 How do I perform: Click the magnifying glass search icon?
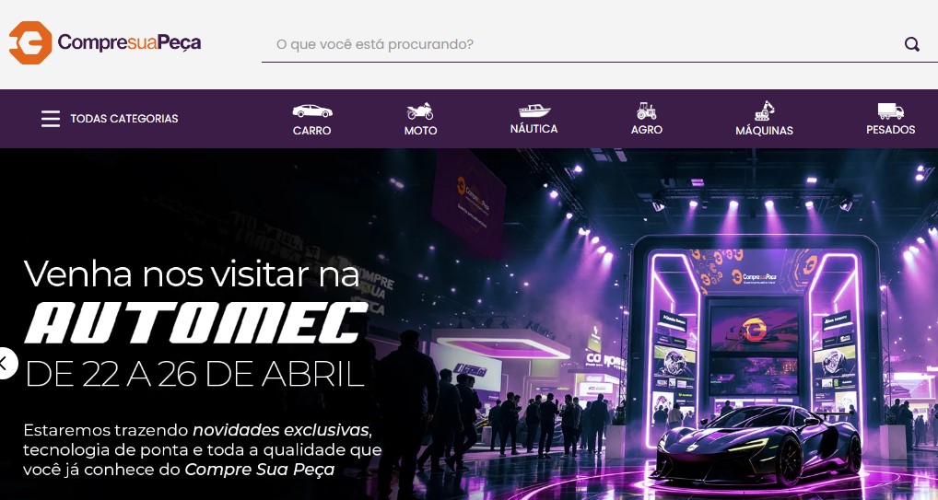coord(911,44)
